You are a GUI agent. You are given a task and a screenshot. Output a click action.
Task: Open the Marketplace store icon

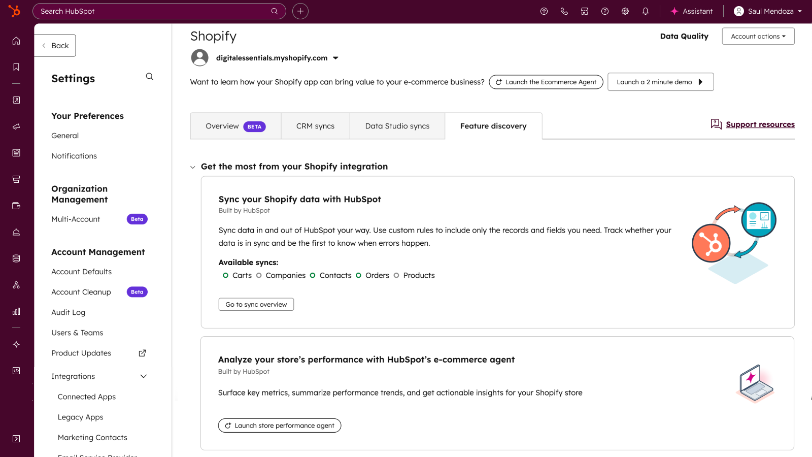point(585,11)
